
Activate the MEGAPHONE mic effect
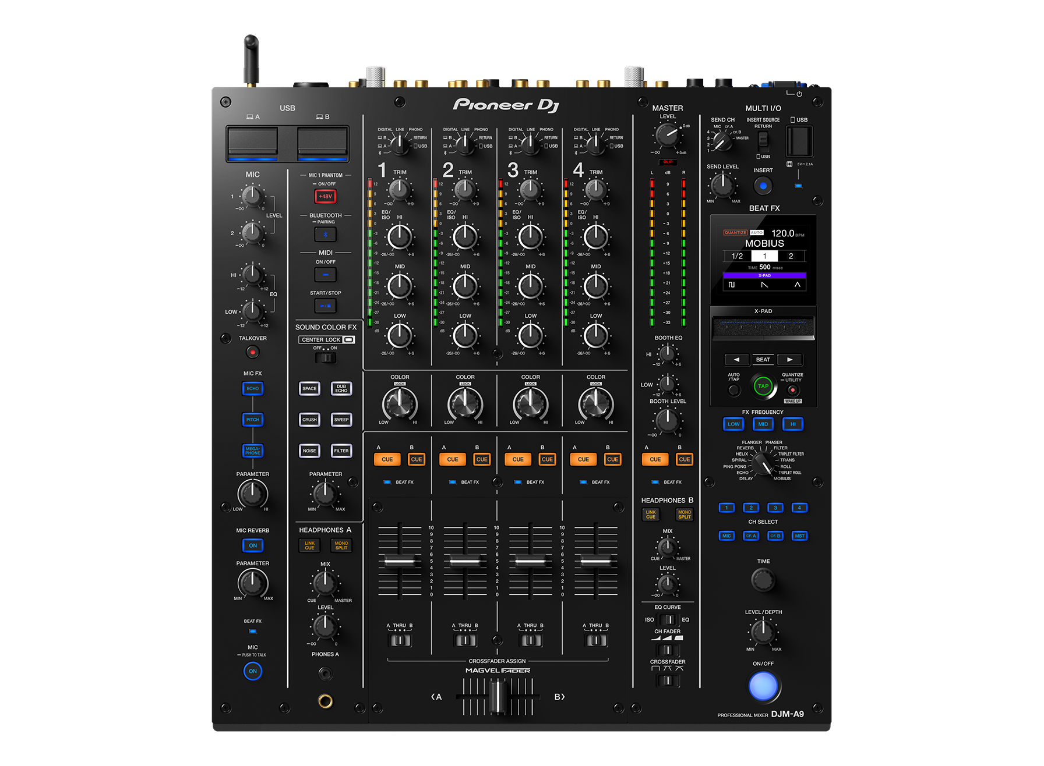(253, 451)
